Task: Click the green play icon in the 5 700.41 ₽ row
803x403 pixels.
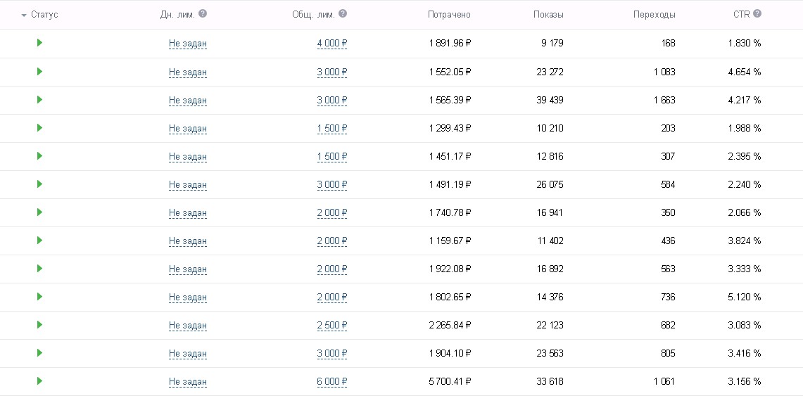Action: (39, 380)
